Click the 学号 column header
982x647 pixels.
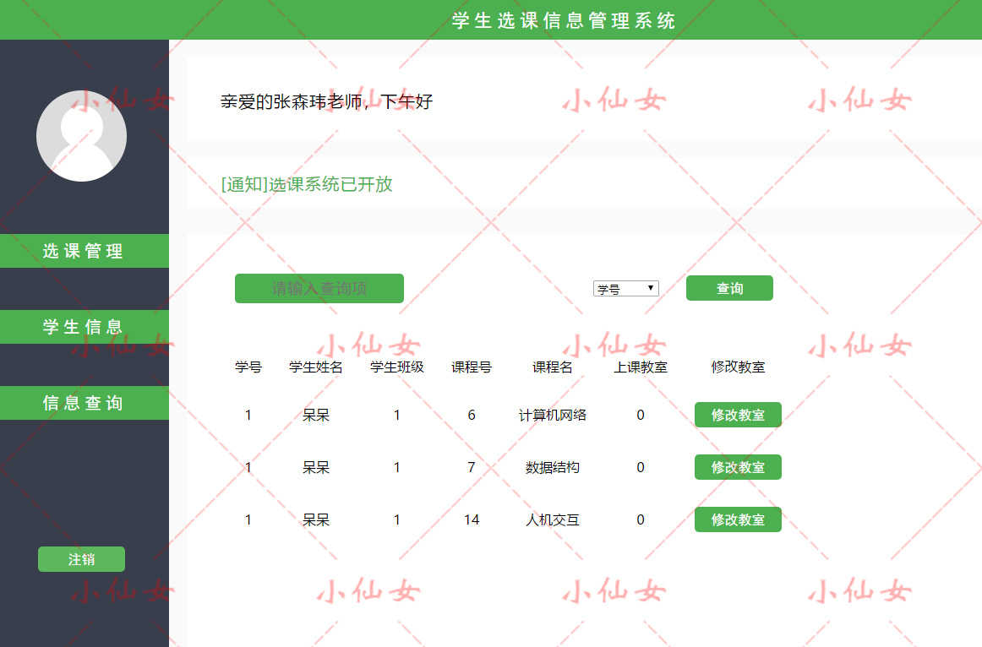click(x=248, y=367)
